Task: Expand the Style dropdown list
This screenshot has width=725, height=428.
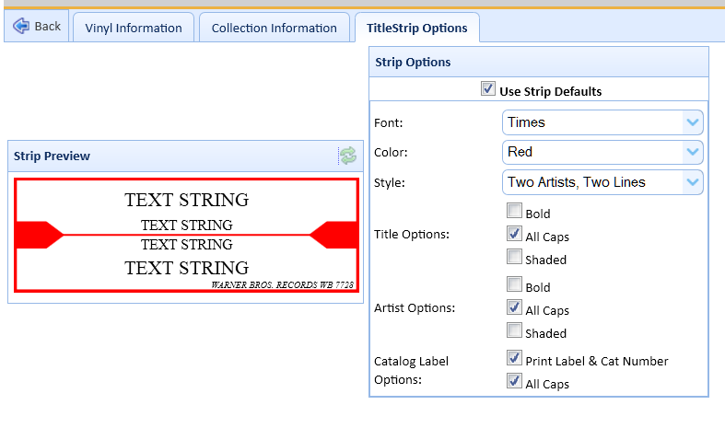Action: pyautogui.click(x=693, y=182)
